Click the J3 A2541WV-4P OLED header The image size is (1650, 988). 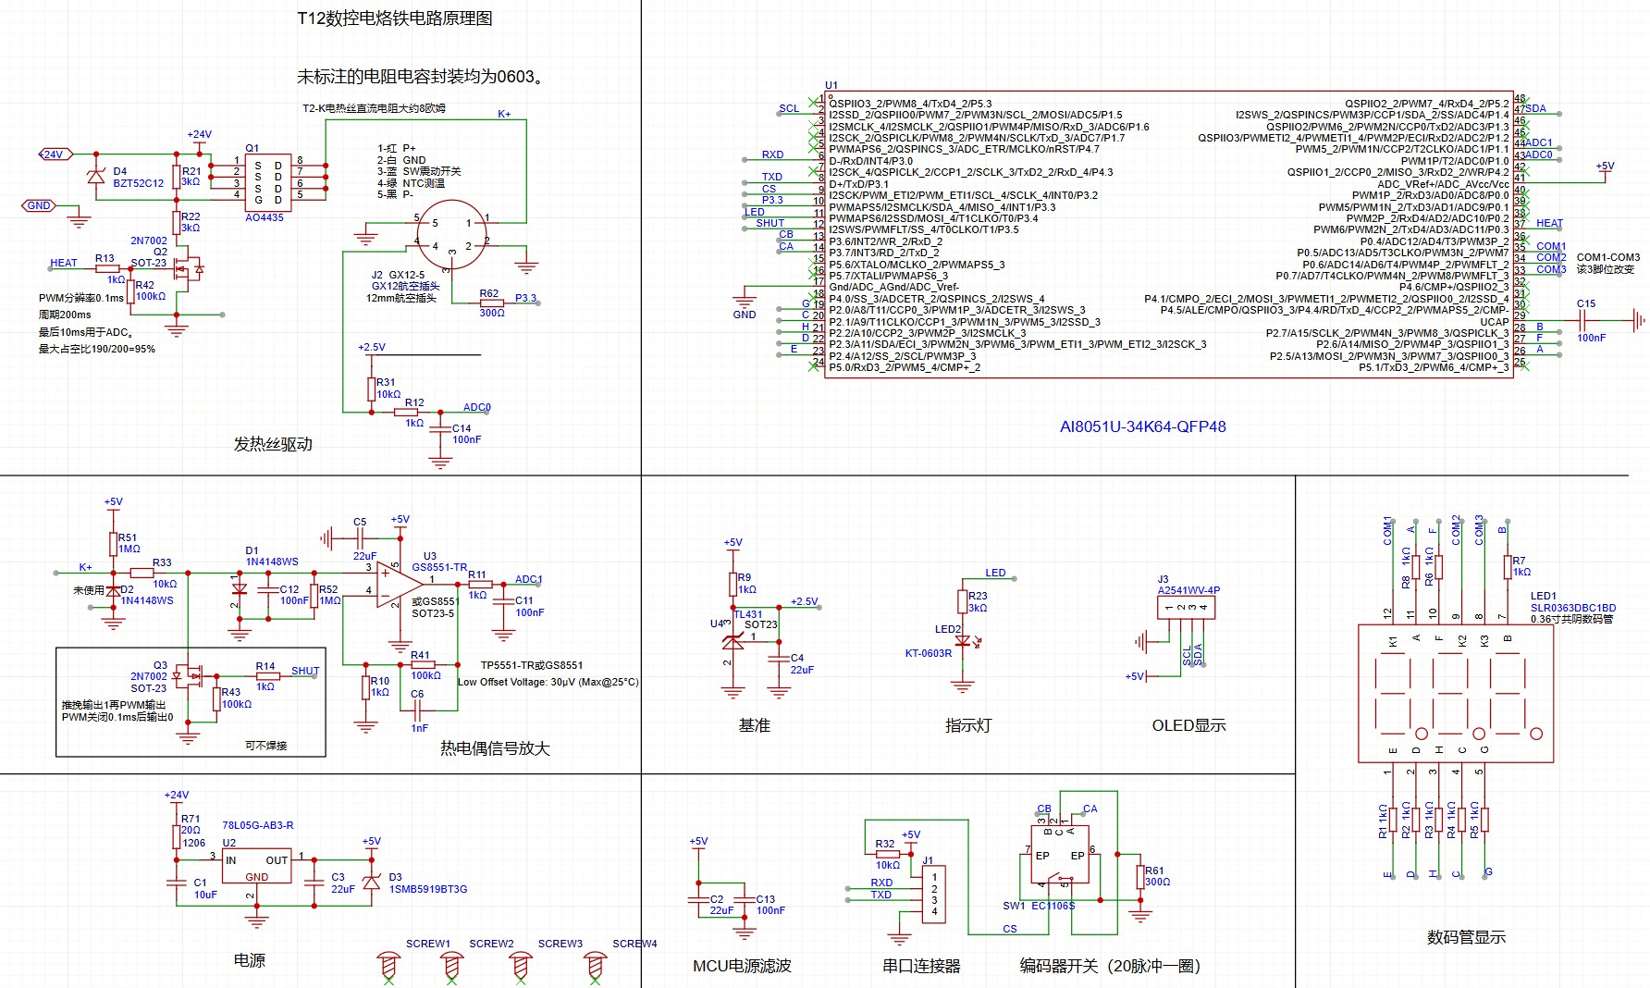[1186, 607]
